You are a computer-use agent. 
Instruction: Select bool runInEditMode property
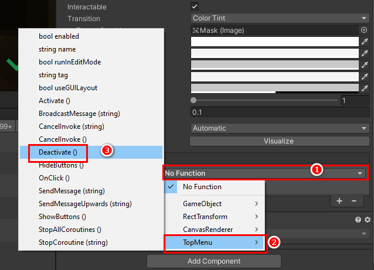coord(91,62)
